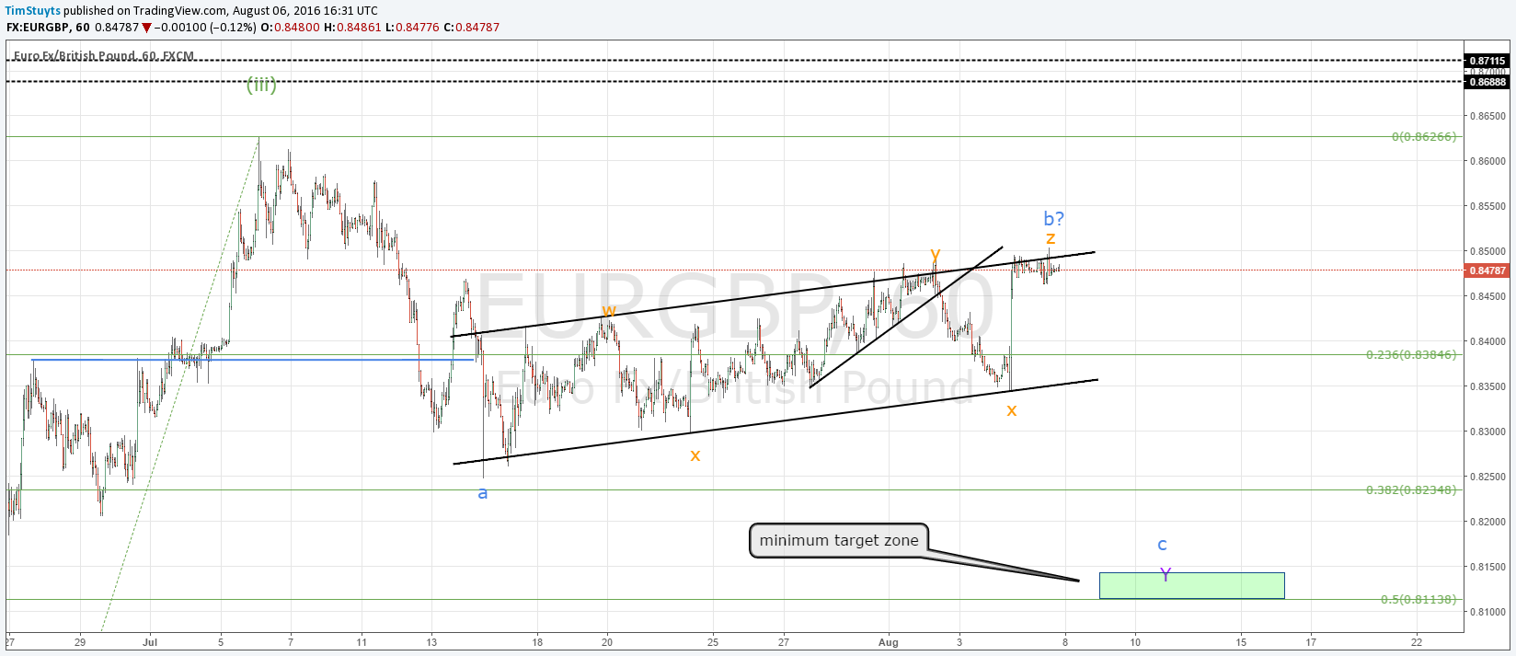Click the '8' date axis label
Viewport: 1516px width, 656px height.
1065,642
